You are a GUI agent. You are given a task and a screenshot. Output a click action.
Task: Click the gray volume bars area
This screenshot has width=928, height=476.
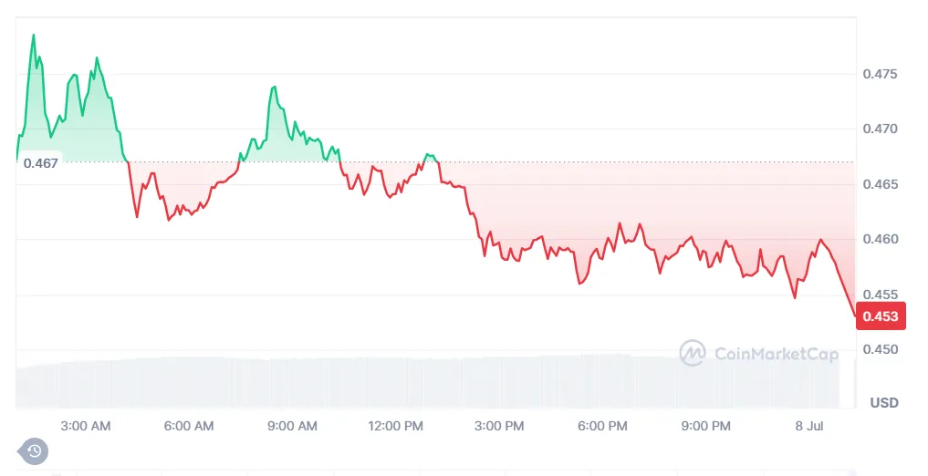[427, 382]
